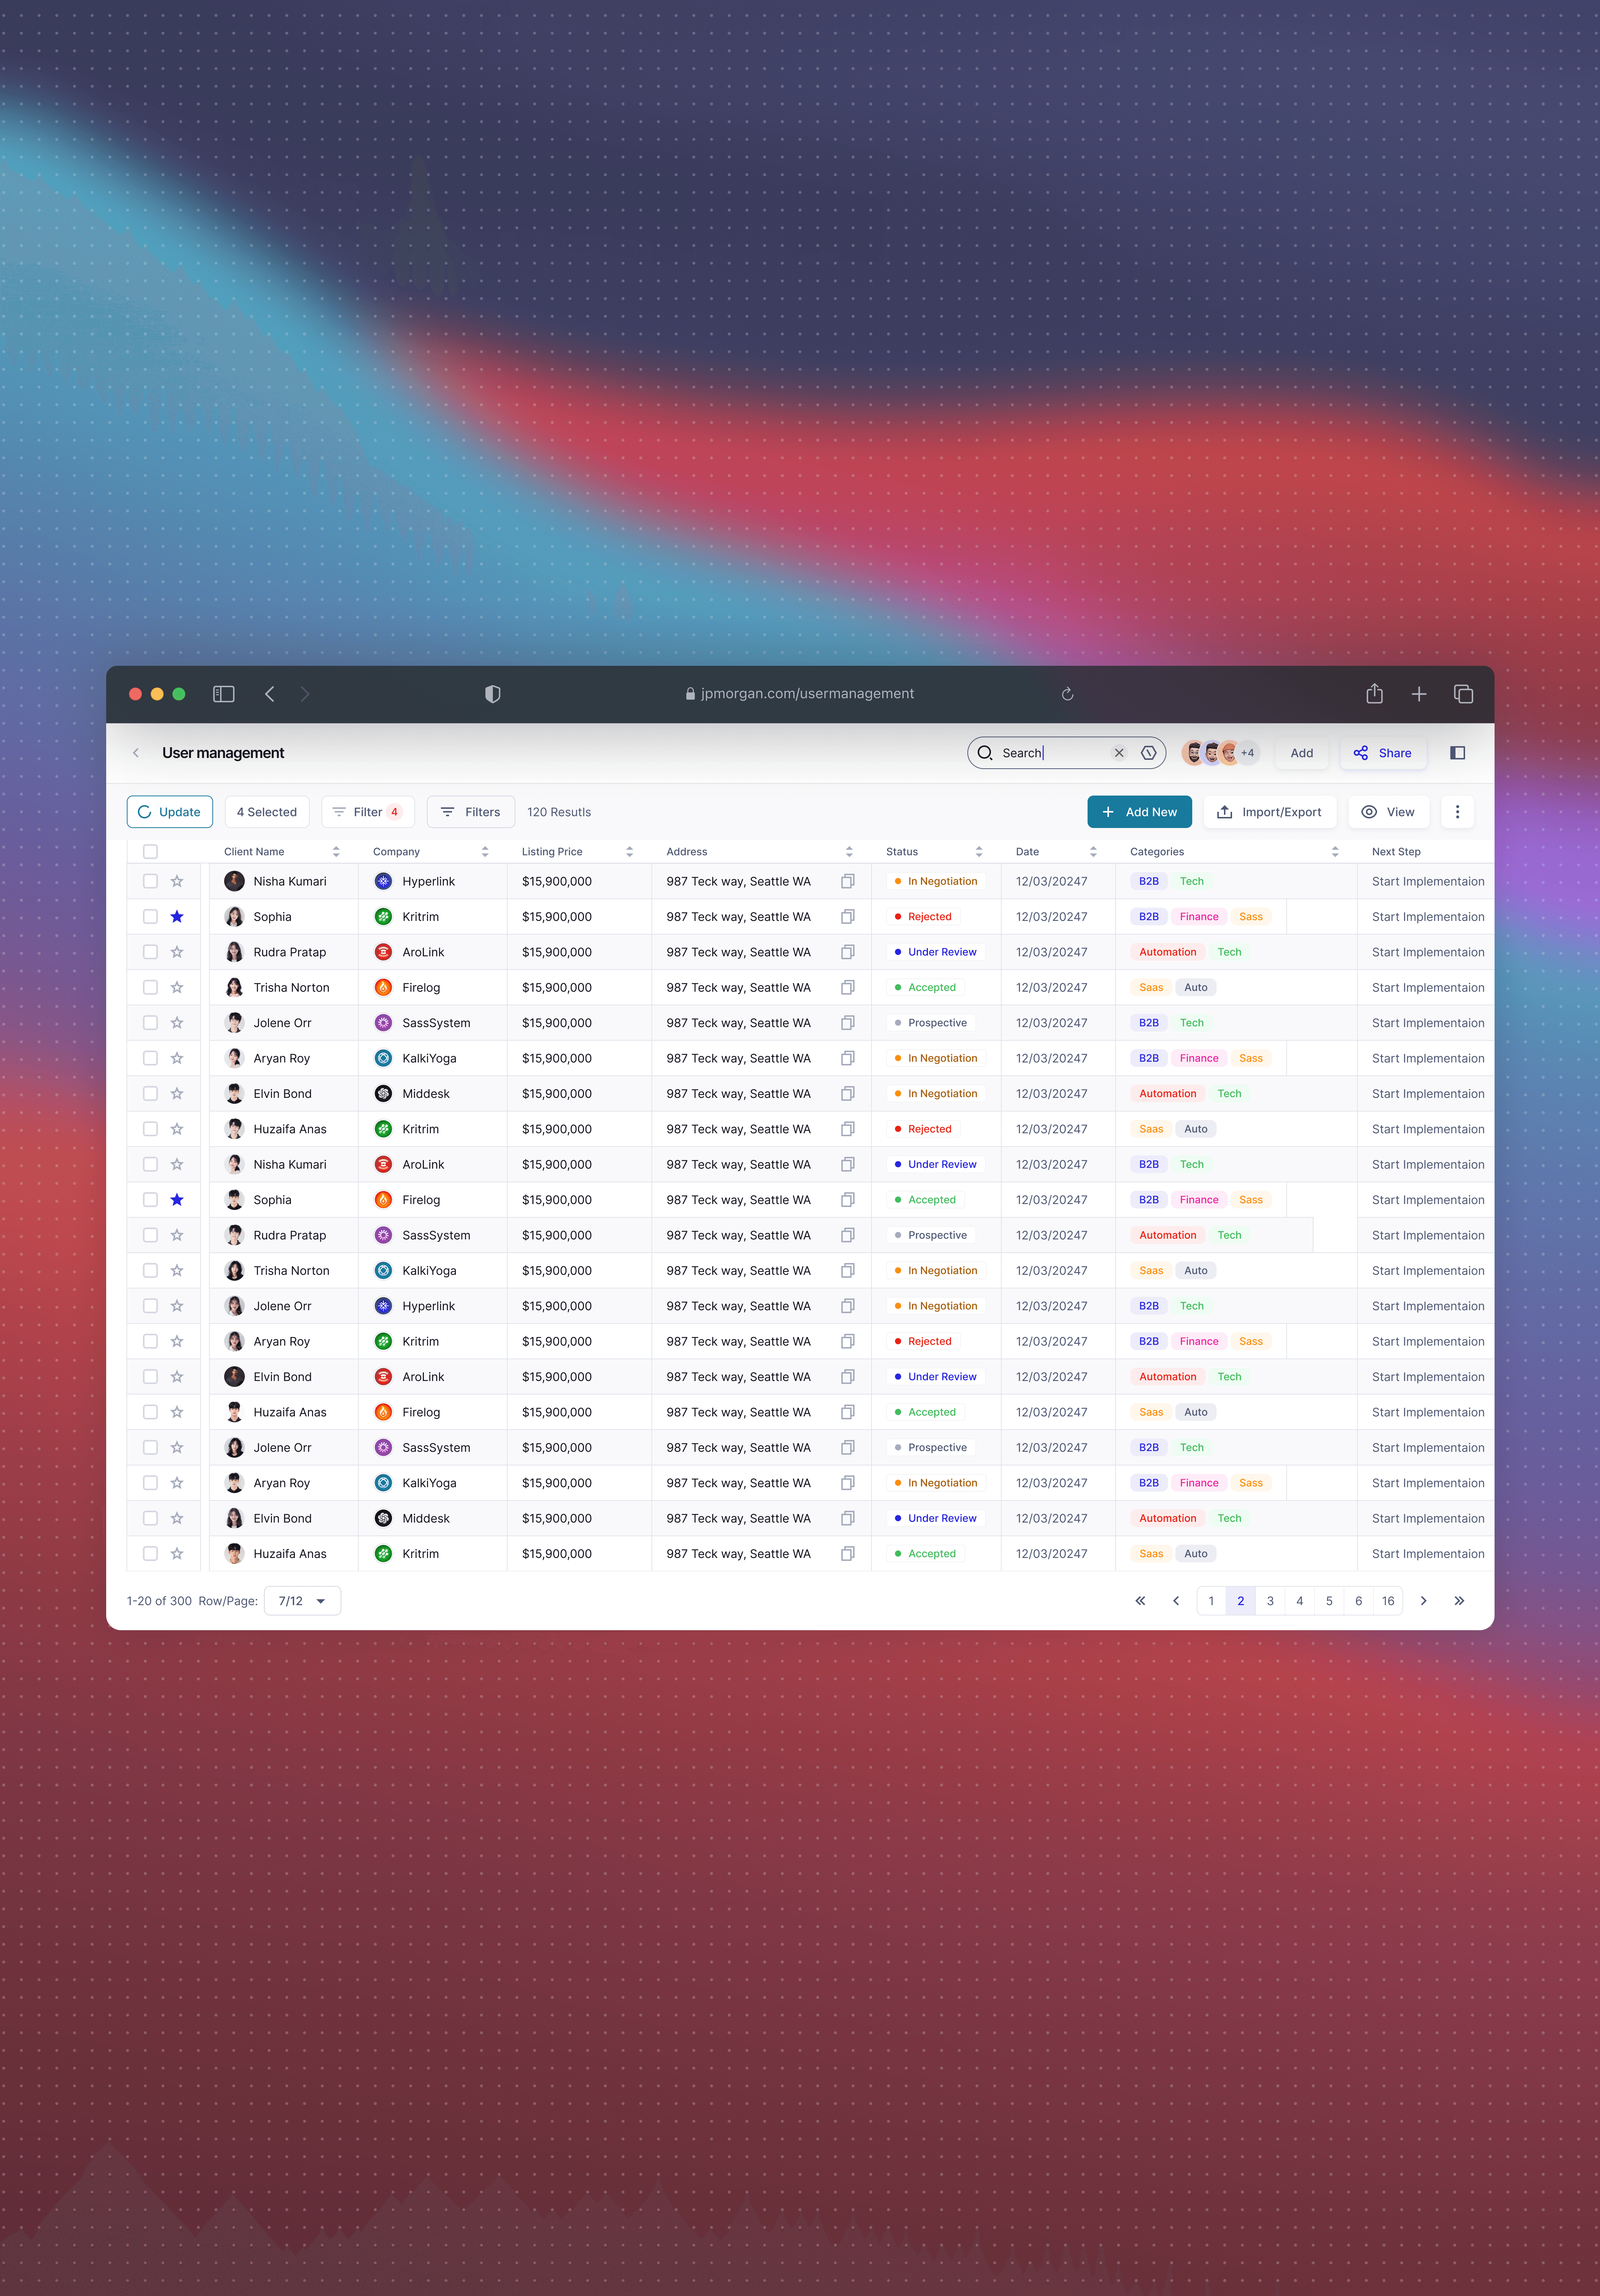Click the Add New button

pos(1139,812)
